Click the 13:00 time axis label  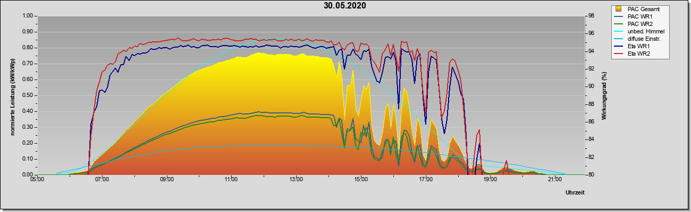pos(296,181)
